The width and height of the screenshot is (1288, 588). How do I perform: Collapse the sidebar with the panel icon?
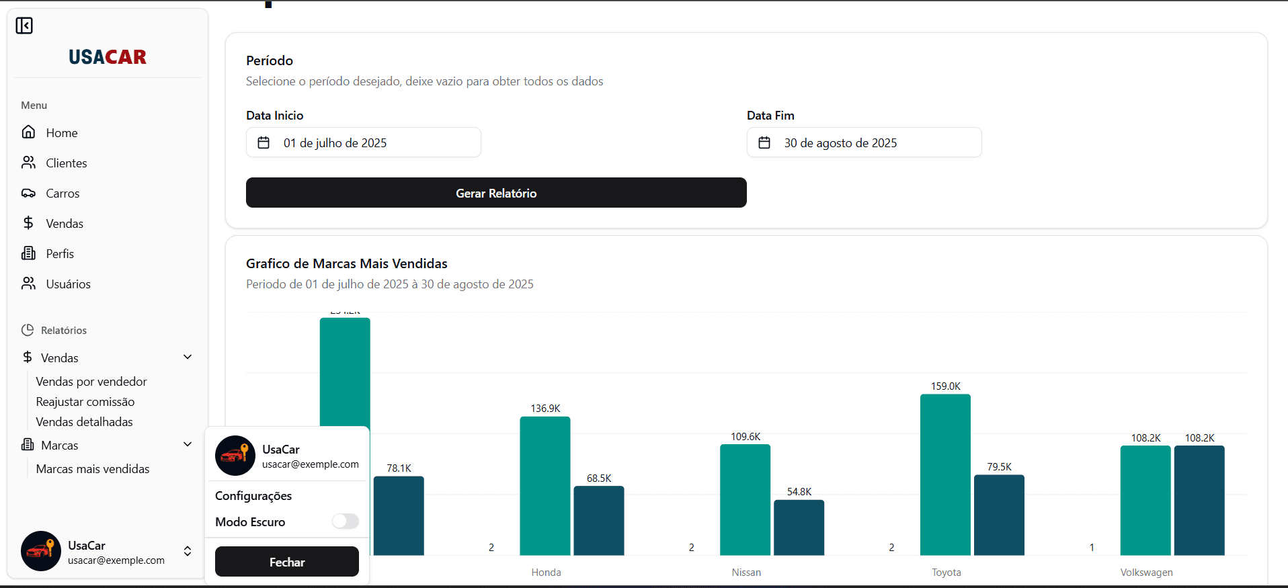[24, 26]
